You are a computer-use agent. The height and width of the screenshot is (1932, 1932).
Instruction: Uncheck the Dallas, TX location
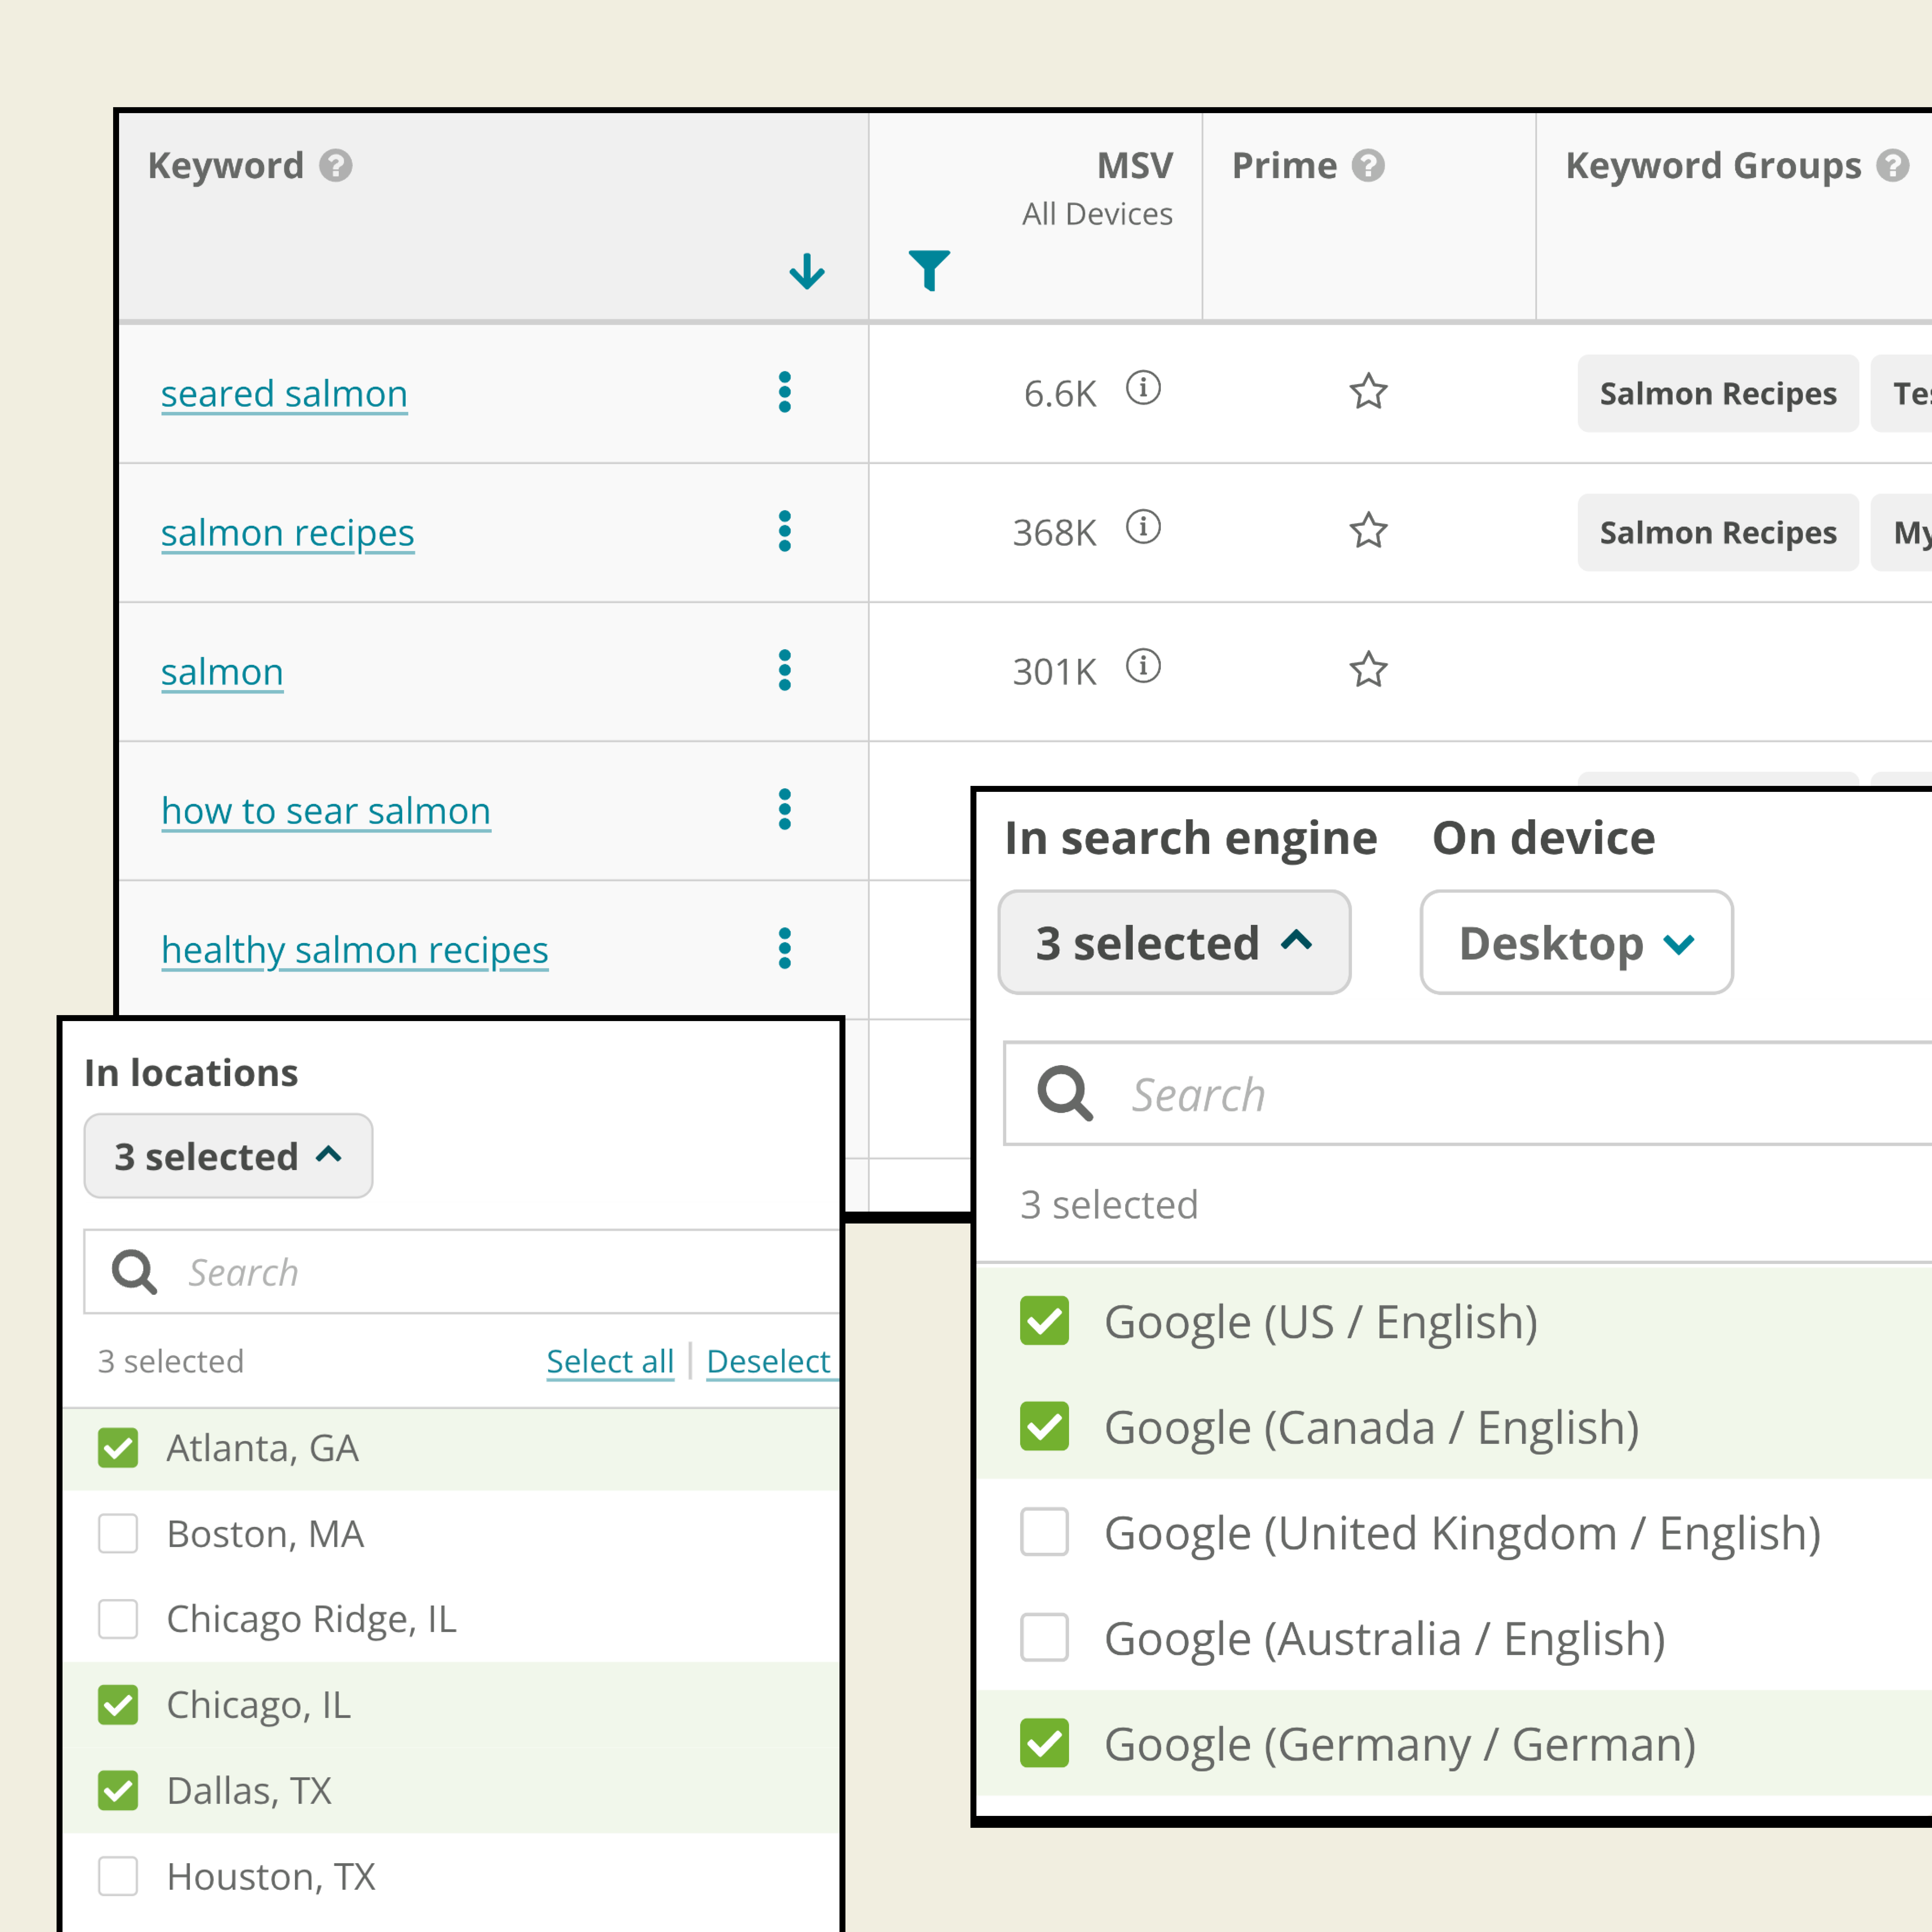[118, 1790]
